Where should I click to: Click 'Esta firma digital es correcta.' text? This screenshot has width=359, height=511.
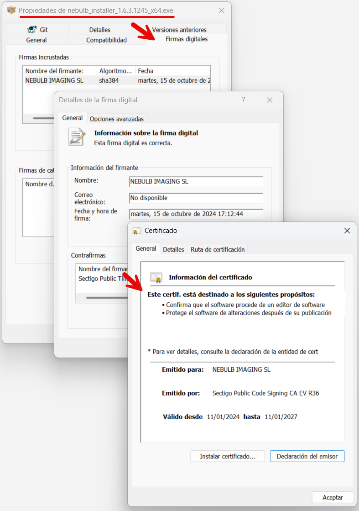click(x=133, y=143)
